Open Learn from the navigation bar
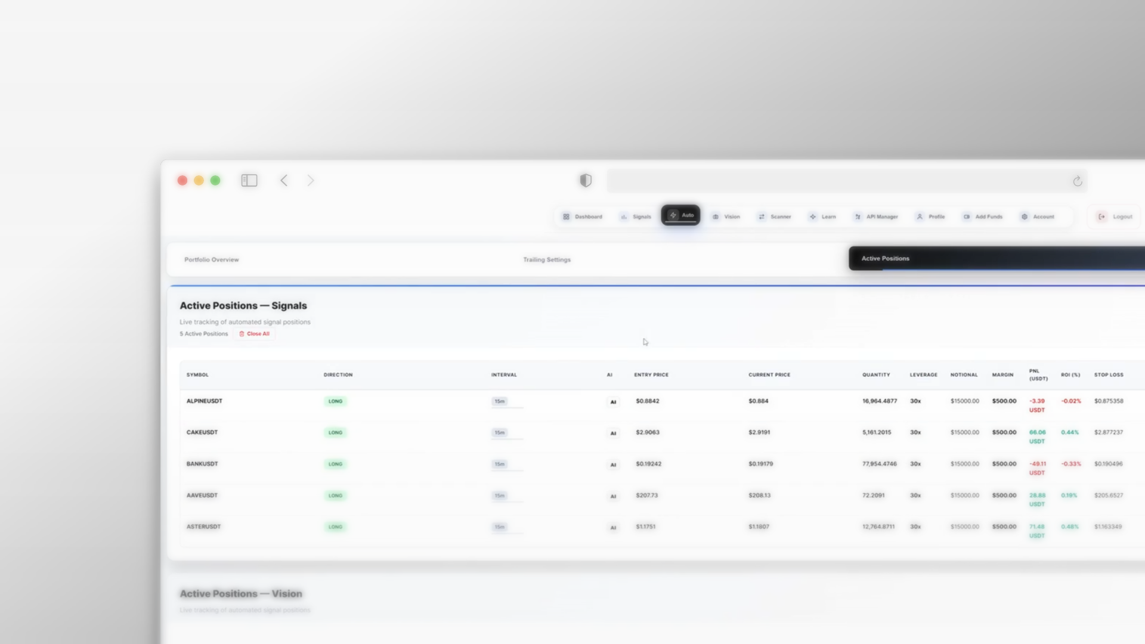The height and width of the screenshot is (644, 1145). coord(812,216)
